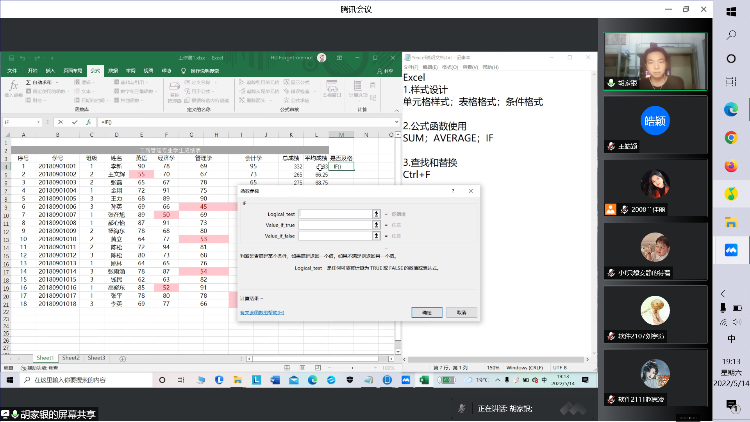
Task: Click the Value_if_true input field
Action: coord(335,225)
